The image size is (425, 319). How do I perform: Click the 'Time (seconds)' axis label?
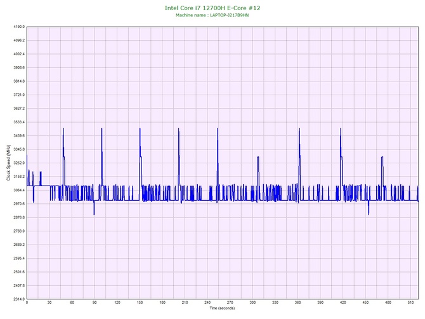click(x=222, y=308)
